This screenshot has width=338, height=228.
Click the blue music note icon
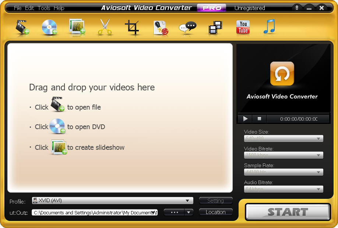click(269, 27)
